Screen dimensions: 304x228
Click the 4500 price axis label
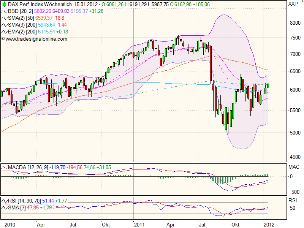pyautogui.click(x=295, y=157)
